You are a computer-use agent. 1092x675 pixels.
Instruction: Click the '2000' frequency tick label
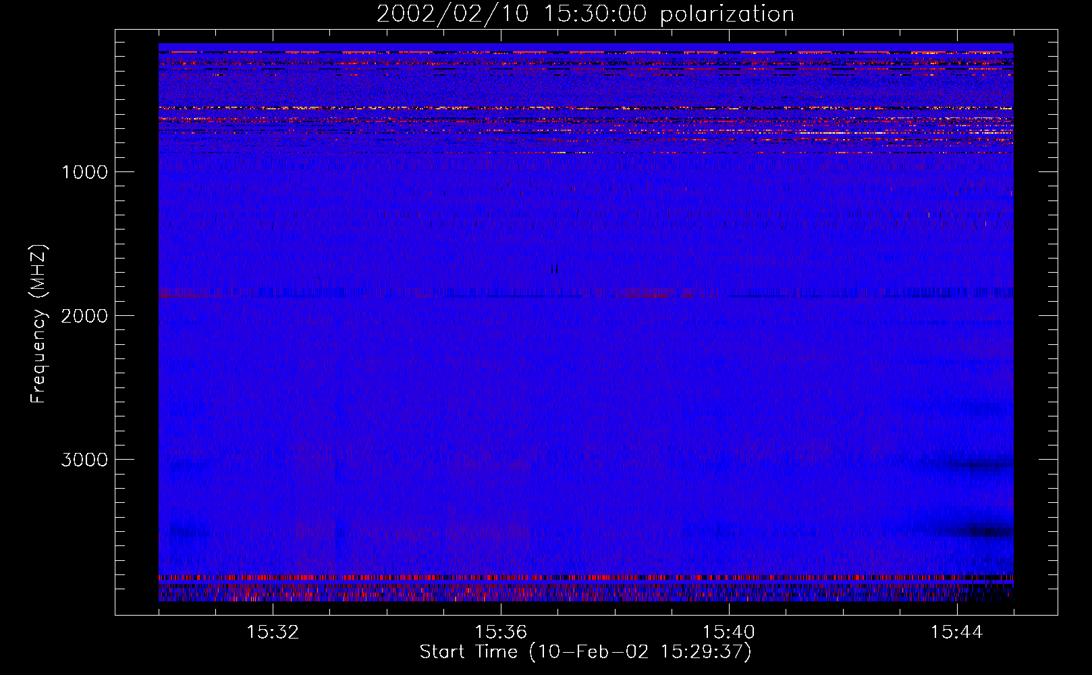tap(84, 316)
